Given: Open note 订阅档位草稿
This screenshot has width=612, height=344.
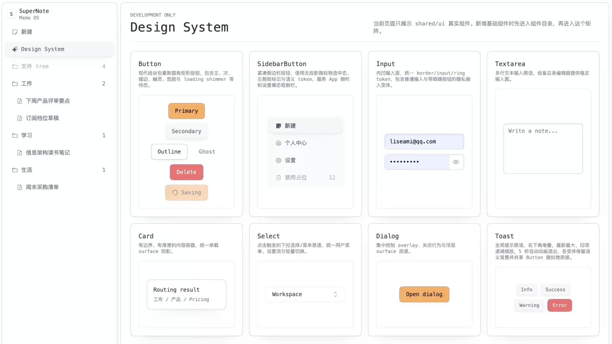Looking at the screenshot, I should click(x=62, y=118).
